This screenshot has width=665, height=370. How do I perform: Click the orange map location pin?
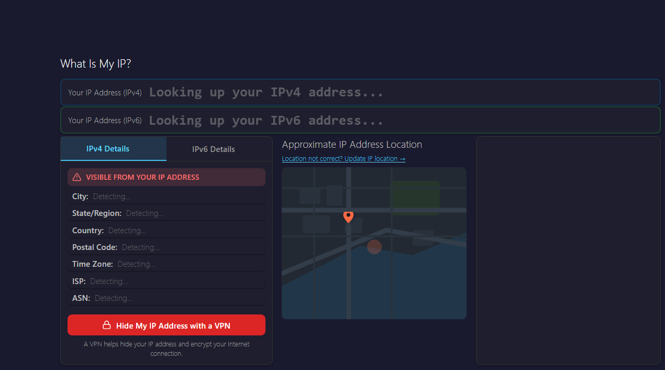[x=348, y=217]
